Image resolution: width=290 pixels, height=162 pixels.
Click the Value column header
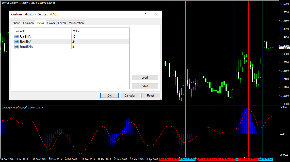pos(100,31)
